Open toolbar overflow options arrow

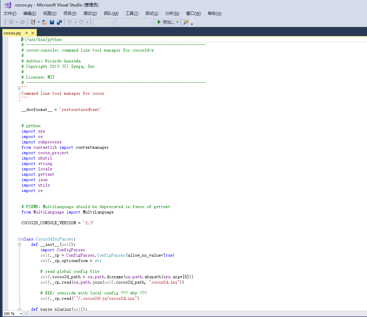point(192,24)
